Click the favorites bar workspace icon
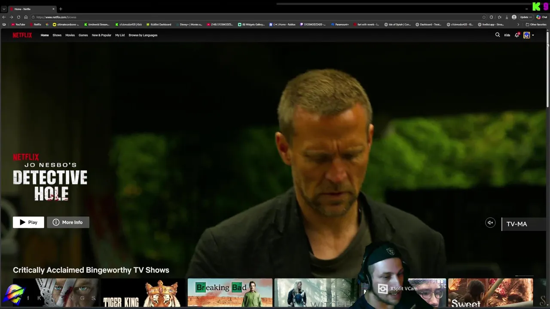Image resolution: width=550 pixels, height=309 pixels. [4, 24]
